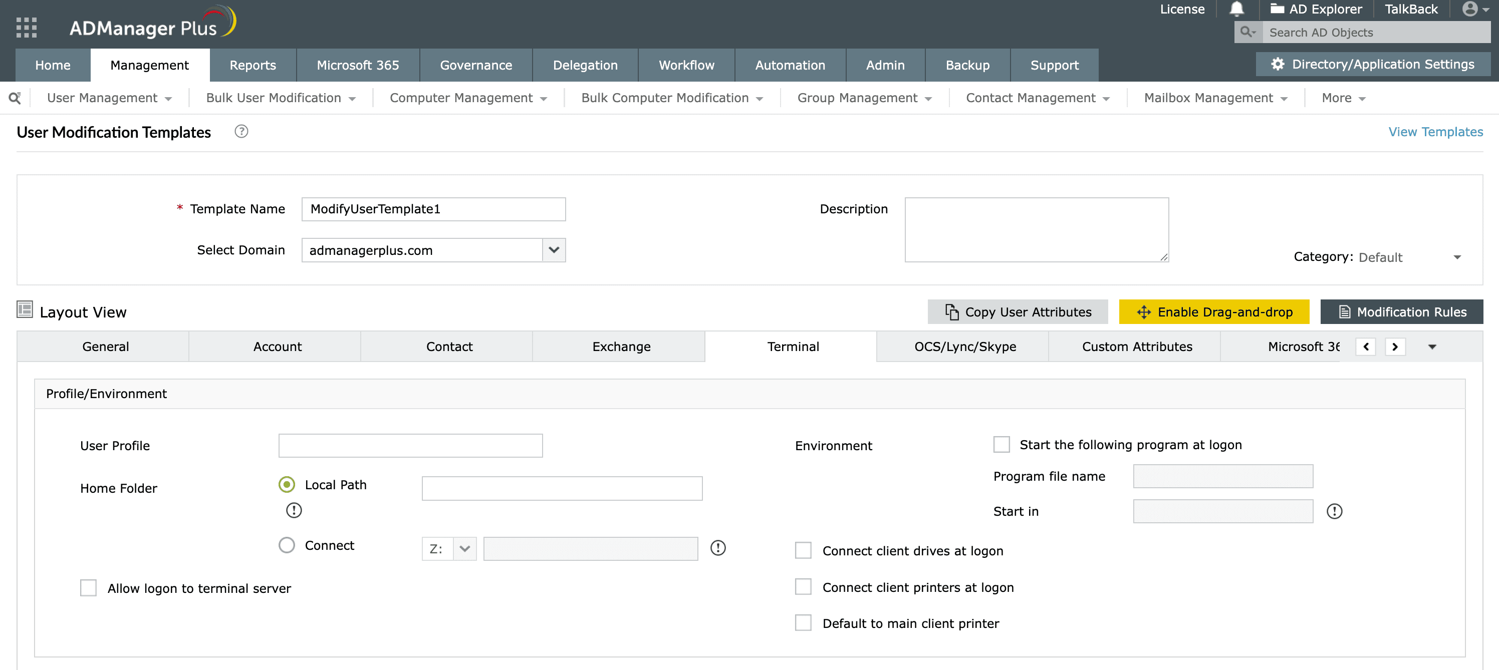Viewport: 1499px width, 670px height.
Task: Expand the More submenu
Action: pos(1343,98)
